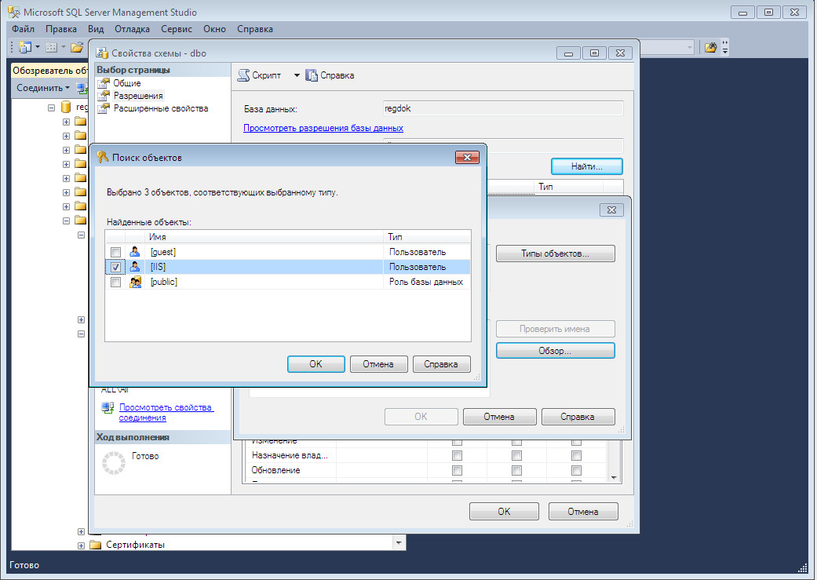
Task: Click the Типы объектов... button
Action: [x=555, y=254]
